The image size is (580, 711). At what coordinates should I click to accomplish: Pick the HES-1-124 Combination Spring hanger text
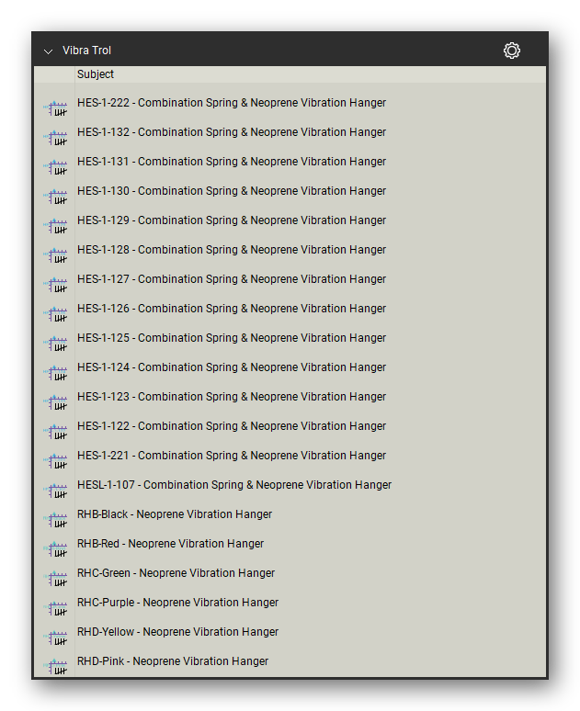232,367
